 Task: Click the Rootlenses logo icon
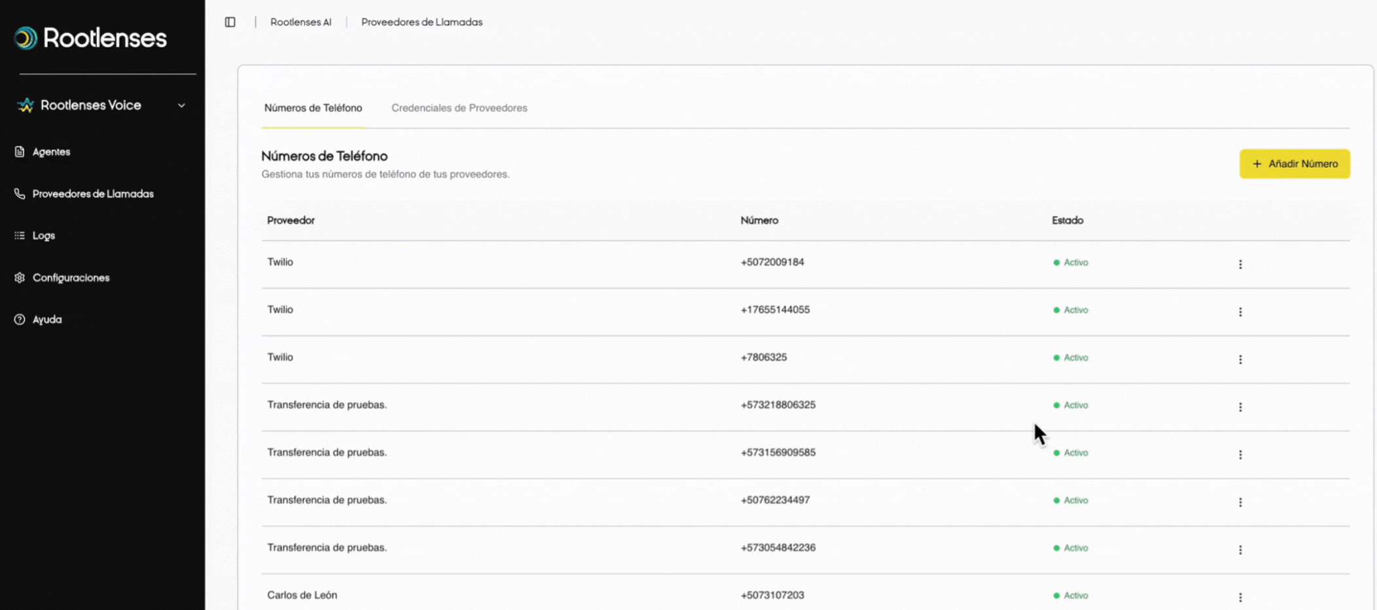click(26, 38)
